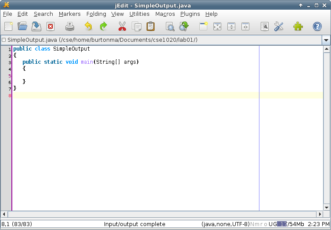Click the vertical scrollbar down arrow
This screenshot has height=230, width=331.
point(327,208)
